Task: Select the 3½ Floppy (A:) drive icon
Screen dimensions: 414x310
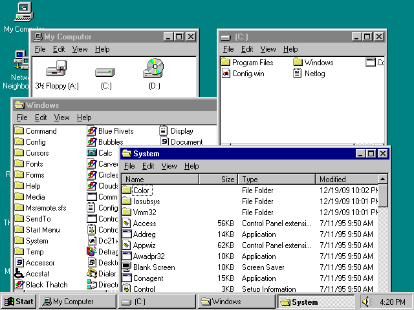Action: (x=56, y=68)
